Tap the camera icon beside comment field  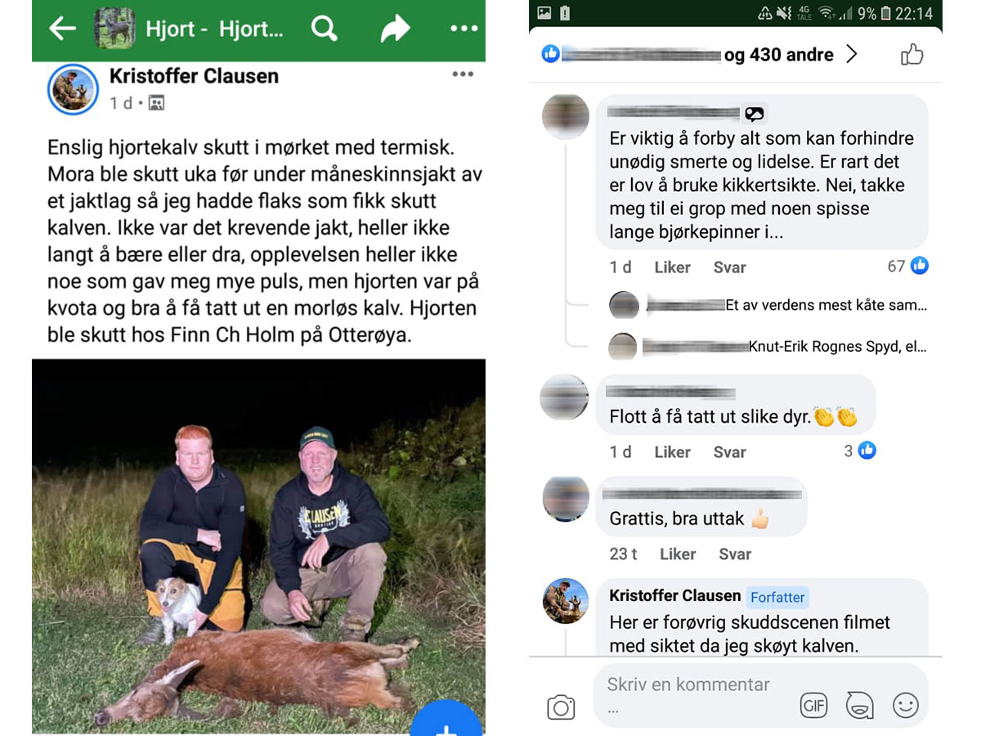pyautogui.click(x=561, y=707)
